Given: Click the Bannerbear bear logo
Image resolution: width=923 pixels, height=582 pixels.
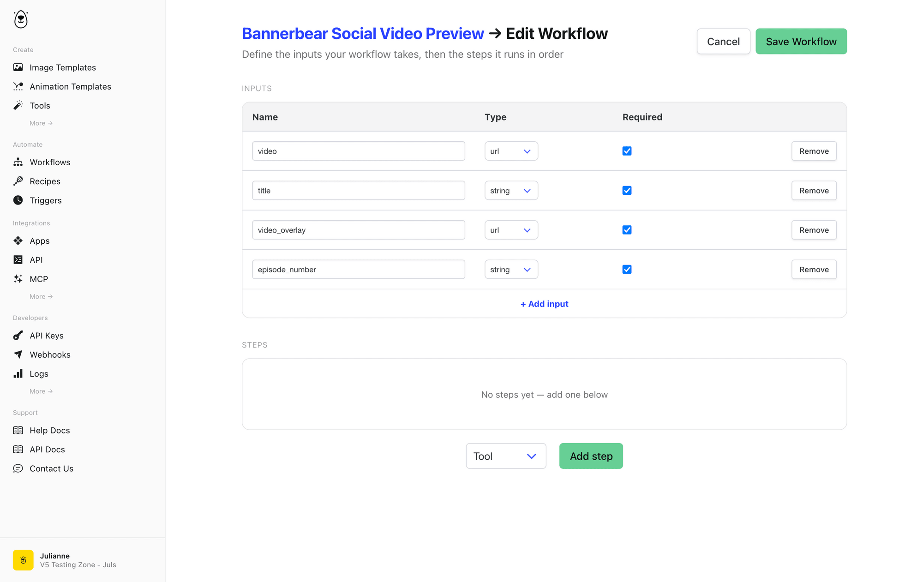Looking at the screenshot, I should [x=21, y=19].
